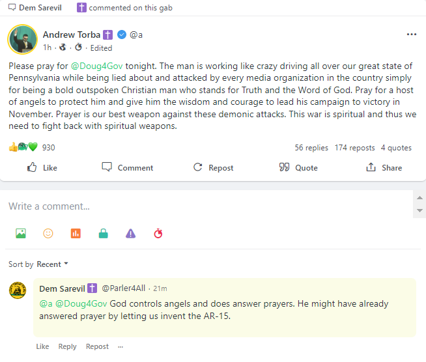View the 56 replies
Screen dimensions: 426x362
(x=311, y=148)
